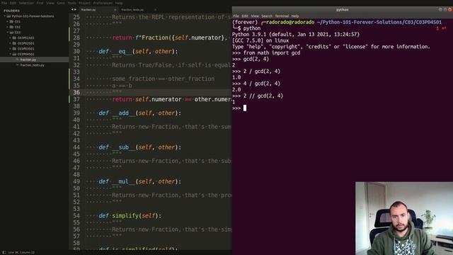Click the C02 folder icon

pyautogui.click(x=11, y=27)
